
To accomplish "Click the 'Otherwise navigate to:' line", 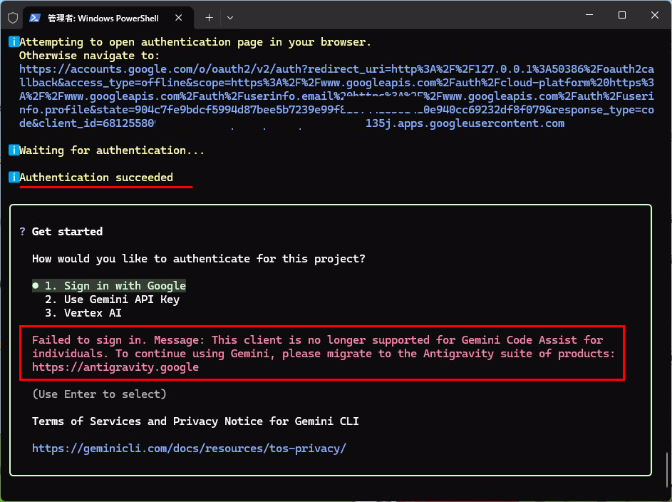I will click(89, 56).
